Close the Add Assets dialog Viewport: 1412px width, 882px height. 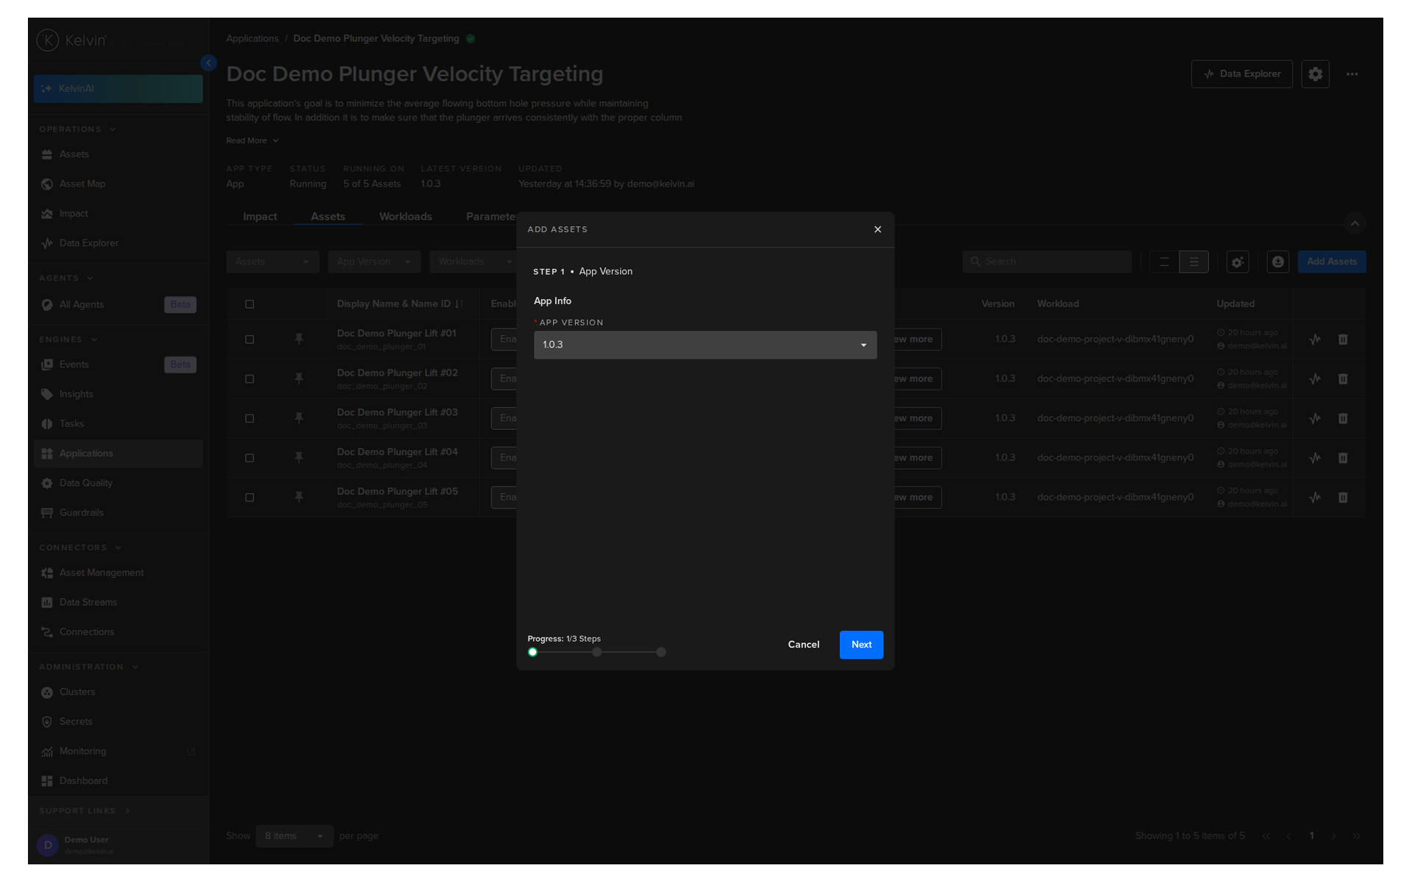[x=877, y=229]
